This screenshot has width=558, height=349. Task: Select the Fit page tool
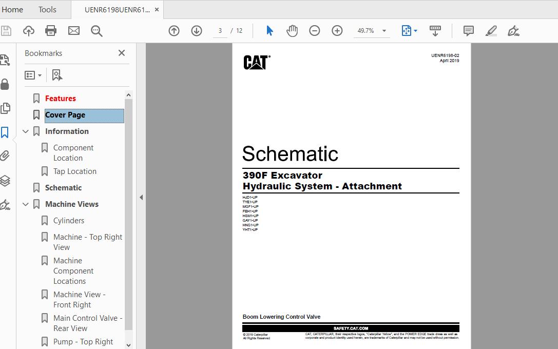407,31
